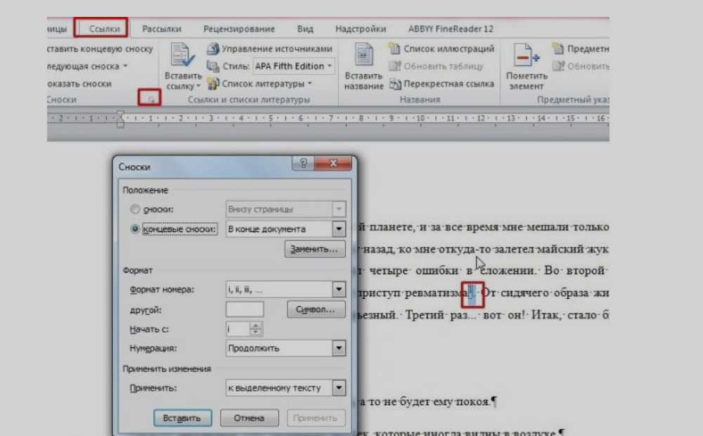Click Список иллюстраций icon
This screenshot has height=436, width=703.
(x=395, y=49)
